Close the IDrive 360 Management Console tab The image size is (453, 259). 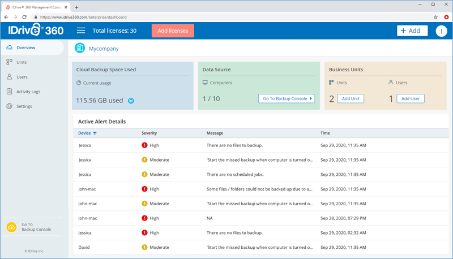(x=66, y=7)
